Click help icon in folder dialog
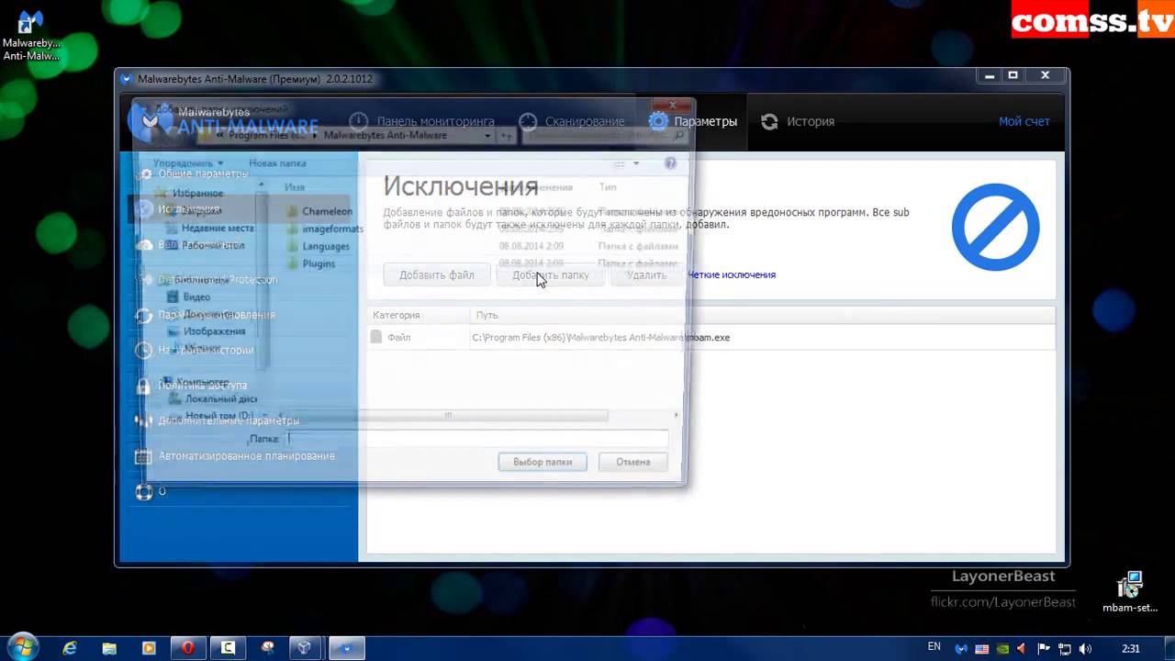 [x=670, y=163]
